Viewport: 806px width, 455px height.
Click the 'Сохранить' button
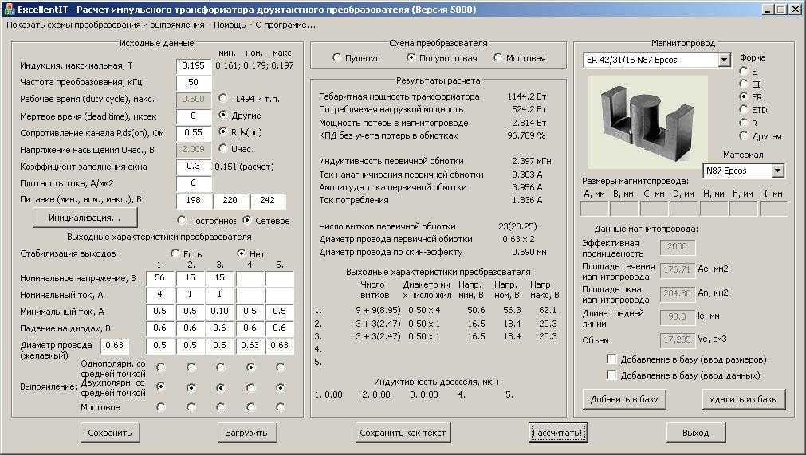[x=109, y=433]
